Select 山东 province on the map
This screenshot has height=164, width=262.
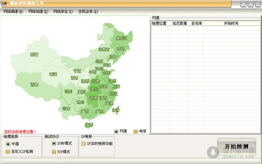point(106,72)
